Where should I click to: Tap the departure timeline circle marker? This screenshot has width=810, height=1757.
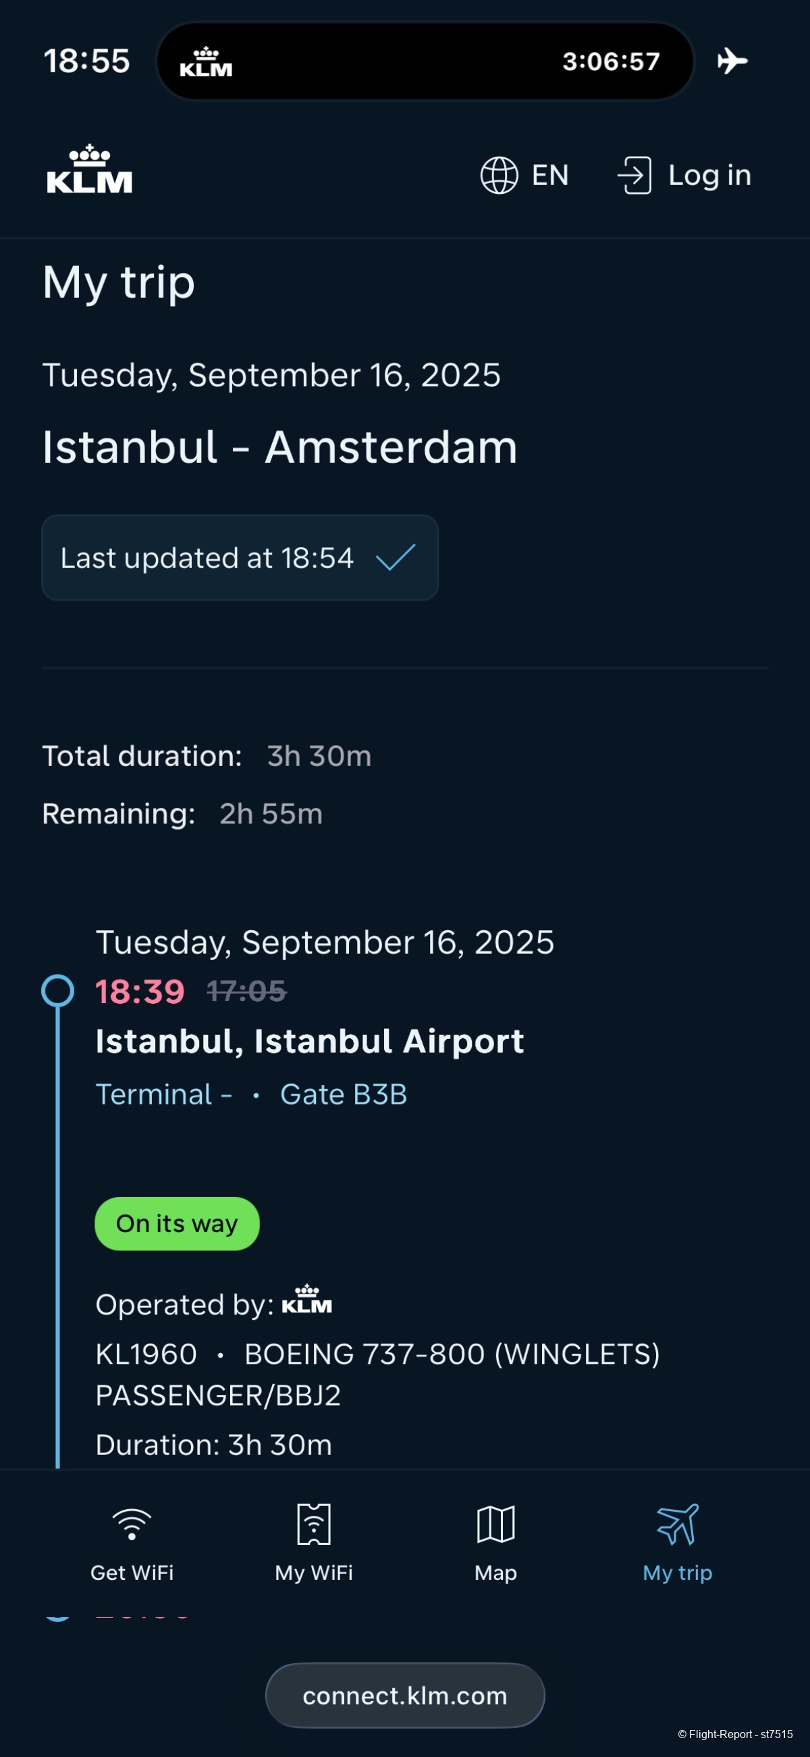58,990
